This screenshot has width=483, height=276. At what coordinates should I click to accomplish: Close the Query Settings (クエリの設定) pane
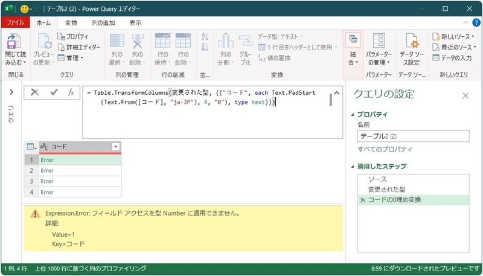click(x=465, y=96)
